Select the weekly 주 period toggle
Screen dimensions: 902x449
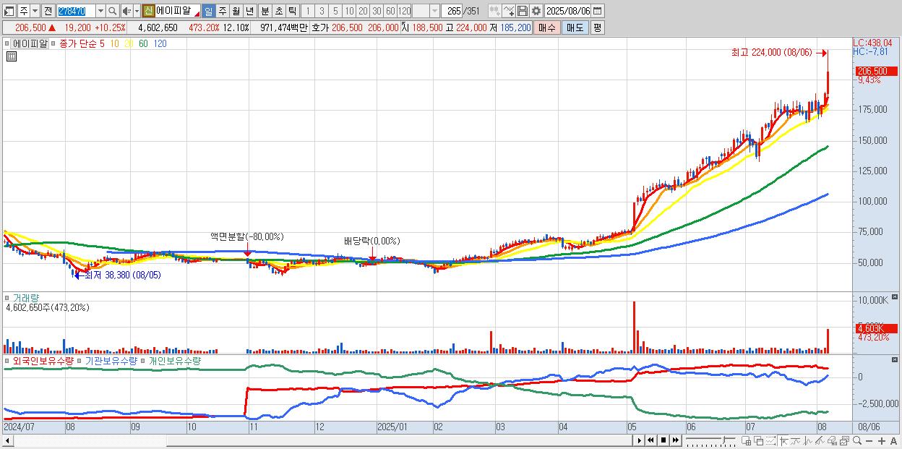click(x=222, y=11)
